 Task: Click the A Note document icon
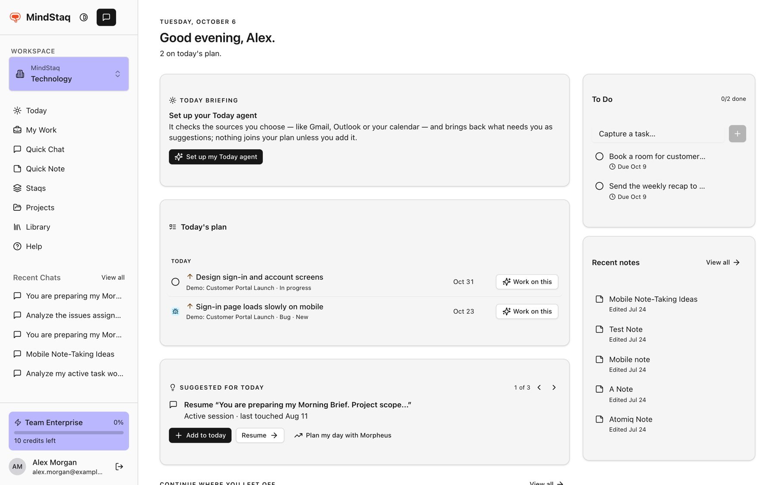(599, 389)
